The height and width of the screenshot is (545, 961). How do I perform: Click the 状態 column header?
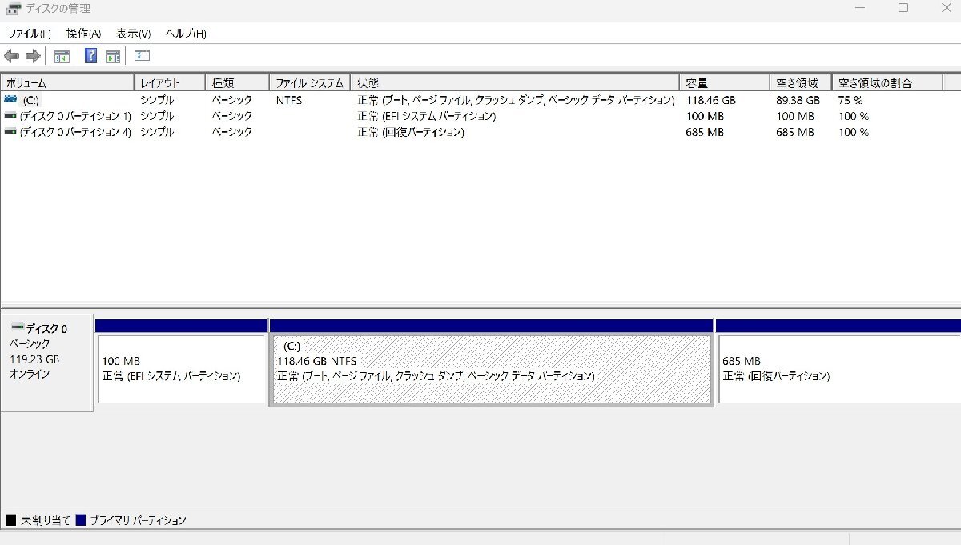[x=521, y=82]
